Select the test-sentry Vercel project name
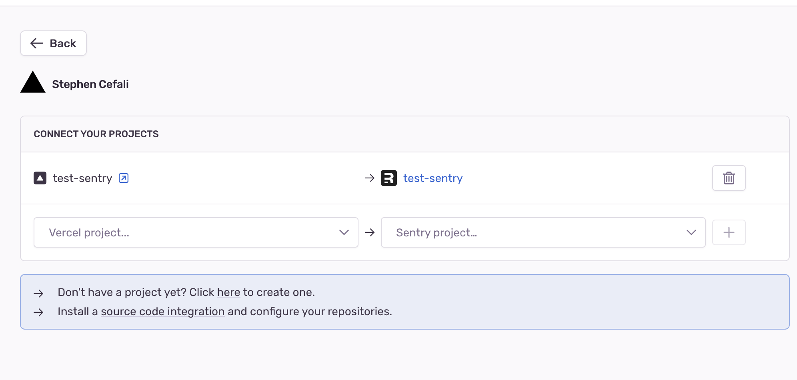 pos(83,178)
